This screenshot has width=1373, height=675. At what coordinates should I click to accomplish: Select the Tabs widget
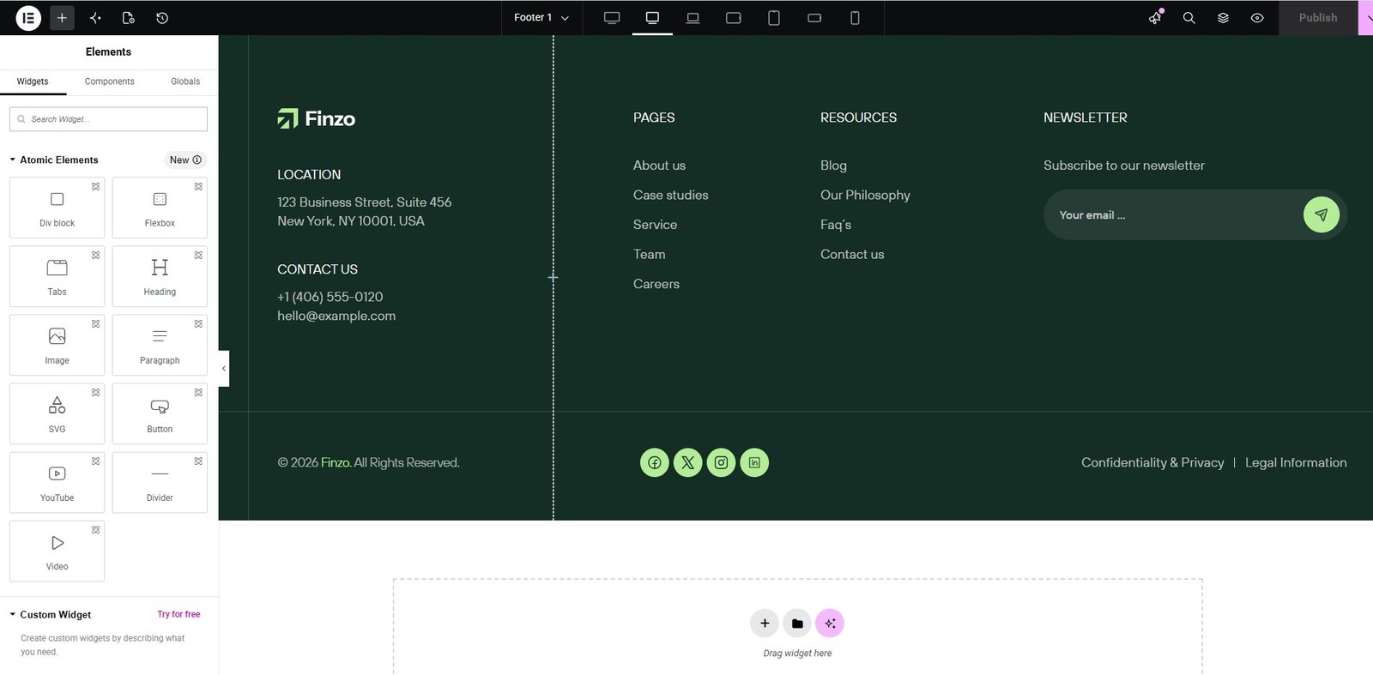pos(57,276)
